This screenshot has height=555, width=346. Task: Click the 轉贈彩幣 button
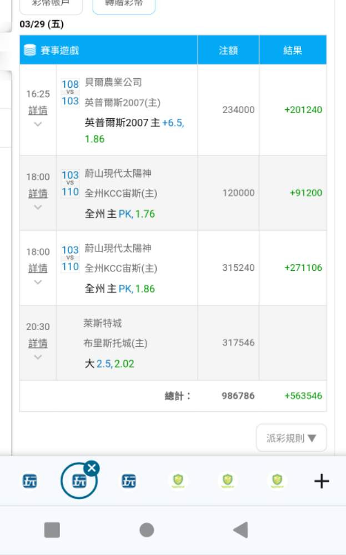124,4
